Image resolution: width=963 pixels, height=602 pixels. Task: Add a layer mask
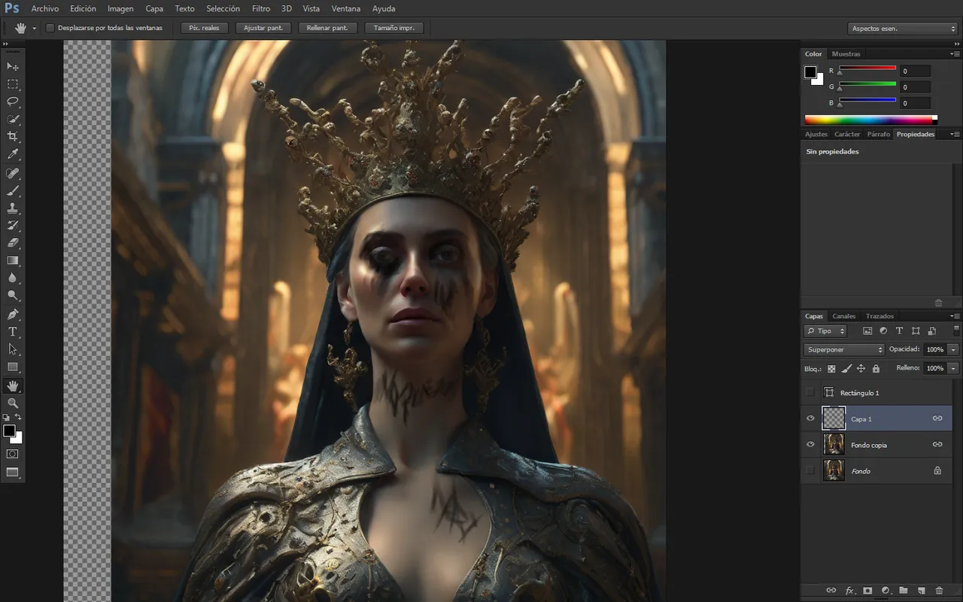(x=867, y=591)
